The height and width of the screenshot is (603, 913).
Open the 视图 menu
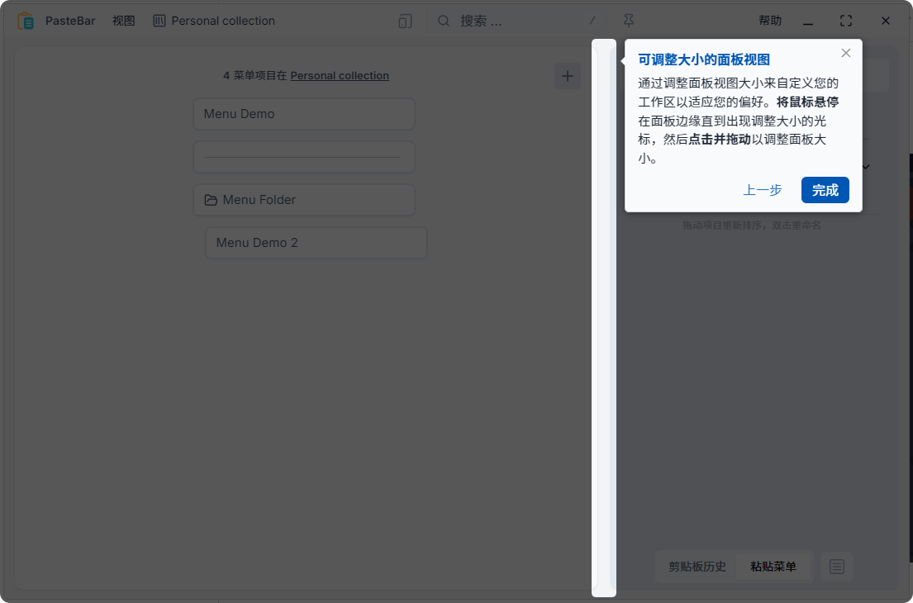tap(123, 20)
